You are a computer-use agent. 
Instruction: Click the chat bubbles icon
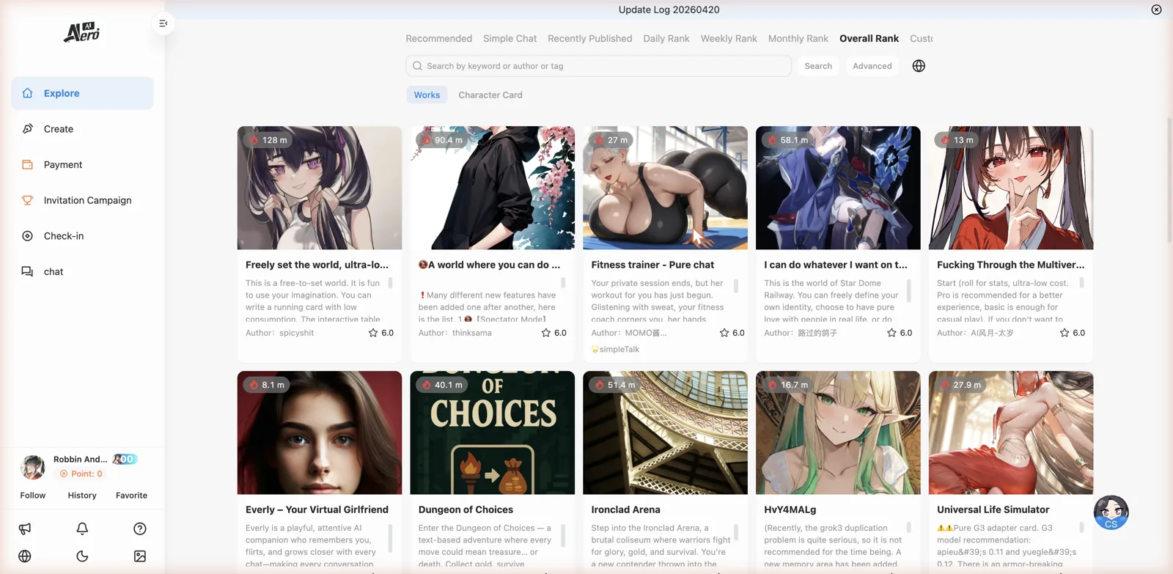[x=27, y=271]
